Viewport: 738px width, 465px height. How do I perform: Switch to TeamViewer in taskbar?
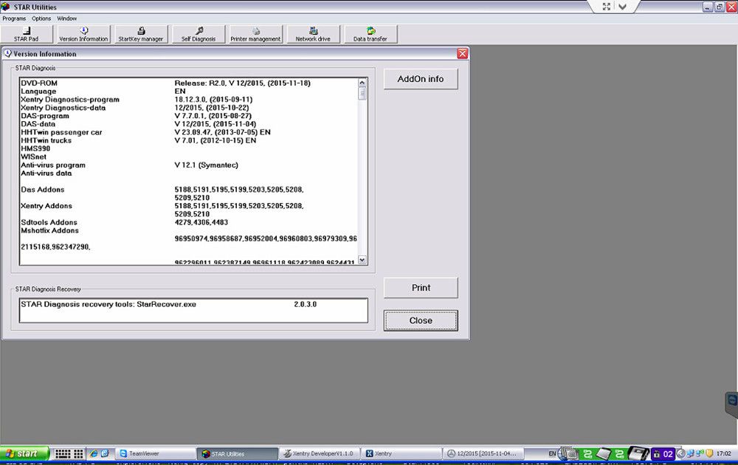pyautogui.click(x=155, y=454)
